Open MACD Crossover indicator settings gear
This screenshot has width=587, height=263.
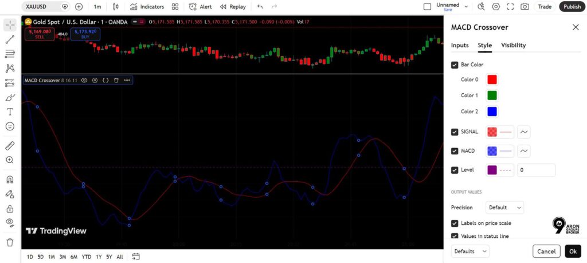[95, 80]
